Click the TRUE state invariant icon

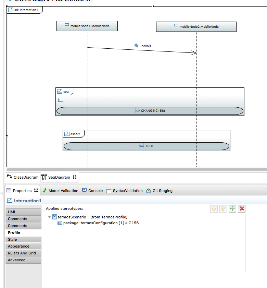[x=142, y=146]
